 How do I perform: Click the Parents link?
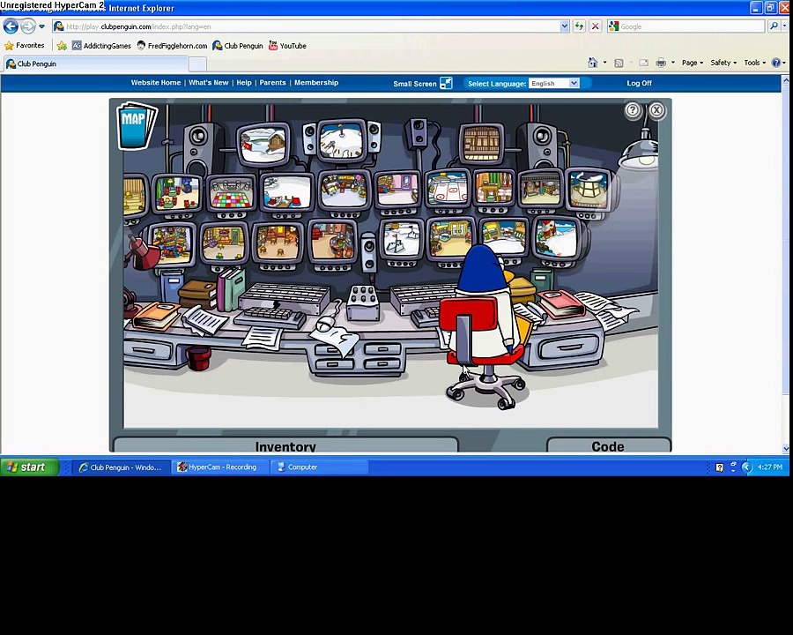click(x=272, y=83)
